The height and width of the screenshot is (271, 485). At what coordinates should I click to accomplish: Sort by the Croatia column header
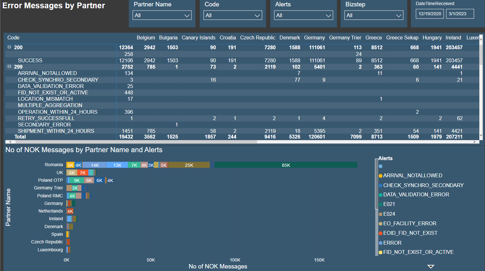pos(228,37)
